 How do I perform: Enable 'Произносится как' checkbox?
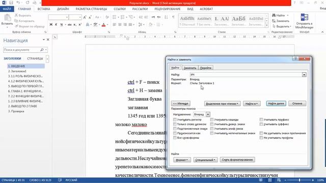[175, 133]
